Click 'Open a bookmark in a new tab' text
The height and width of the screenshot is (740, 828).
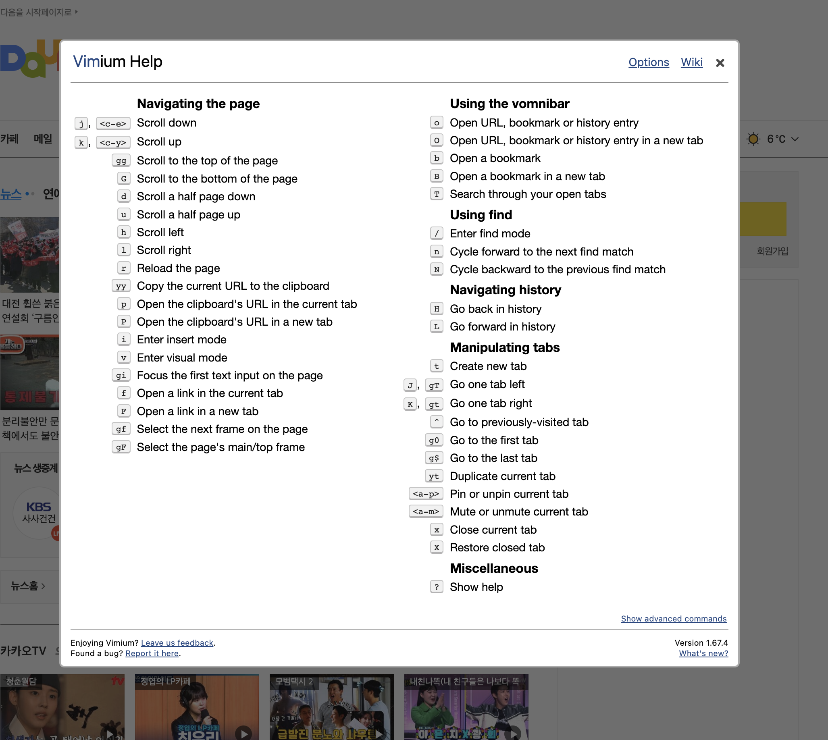coord(527,176)
